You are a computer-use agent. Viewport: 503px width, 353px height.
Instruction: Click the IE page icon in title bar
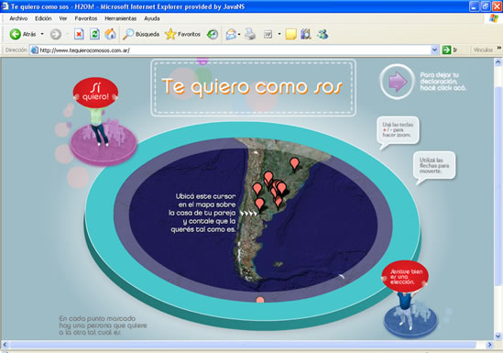coord(5,6)
